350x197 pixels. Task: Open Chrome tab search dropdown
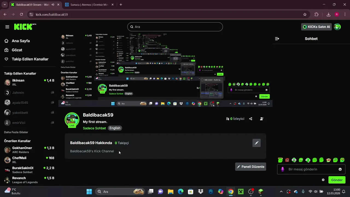[4, 5]
